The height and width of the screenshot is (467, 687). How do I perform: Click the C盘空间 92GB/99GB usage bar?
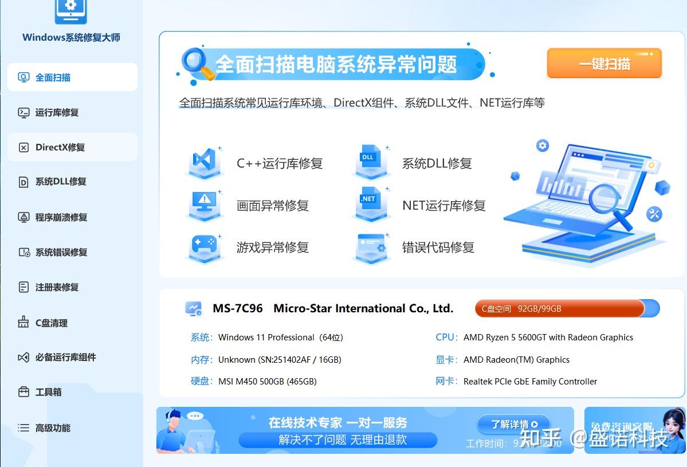567,308
